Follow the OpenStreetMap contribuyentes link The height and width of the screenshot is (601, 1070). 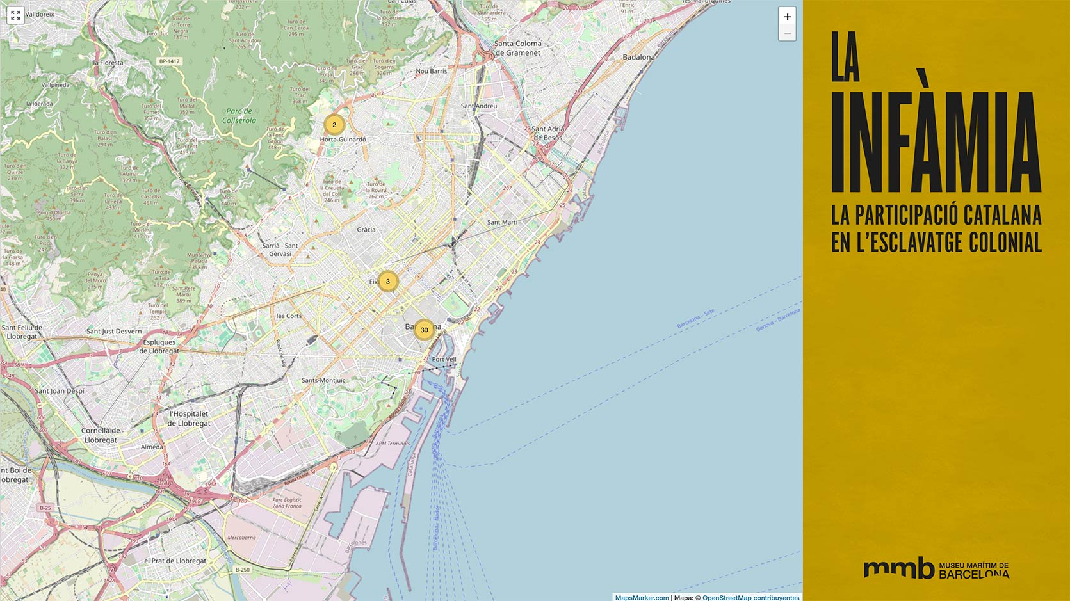pos(750,597)
